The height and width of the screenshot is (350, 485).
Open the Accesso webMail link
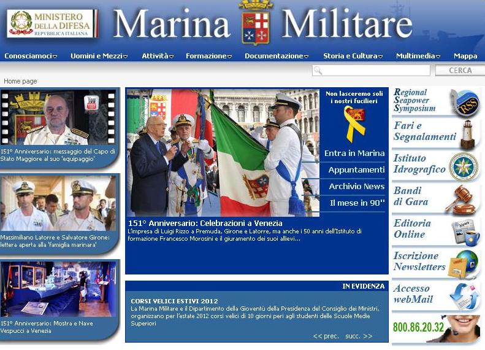pos(413,294)
